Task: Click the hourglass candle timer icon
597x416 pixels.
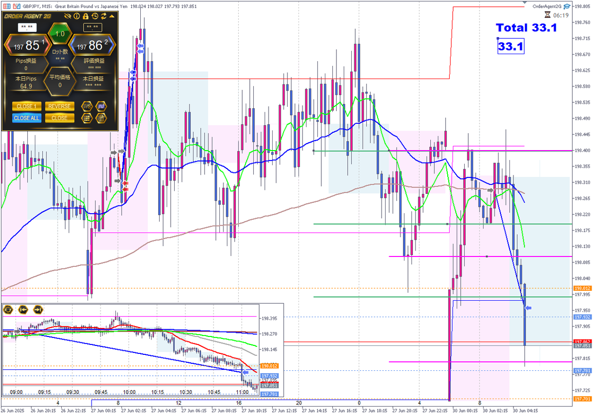Action: pos(548,15)
